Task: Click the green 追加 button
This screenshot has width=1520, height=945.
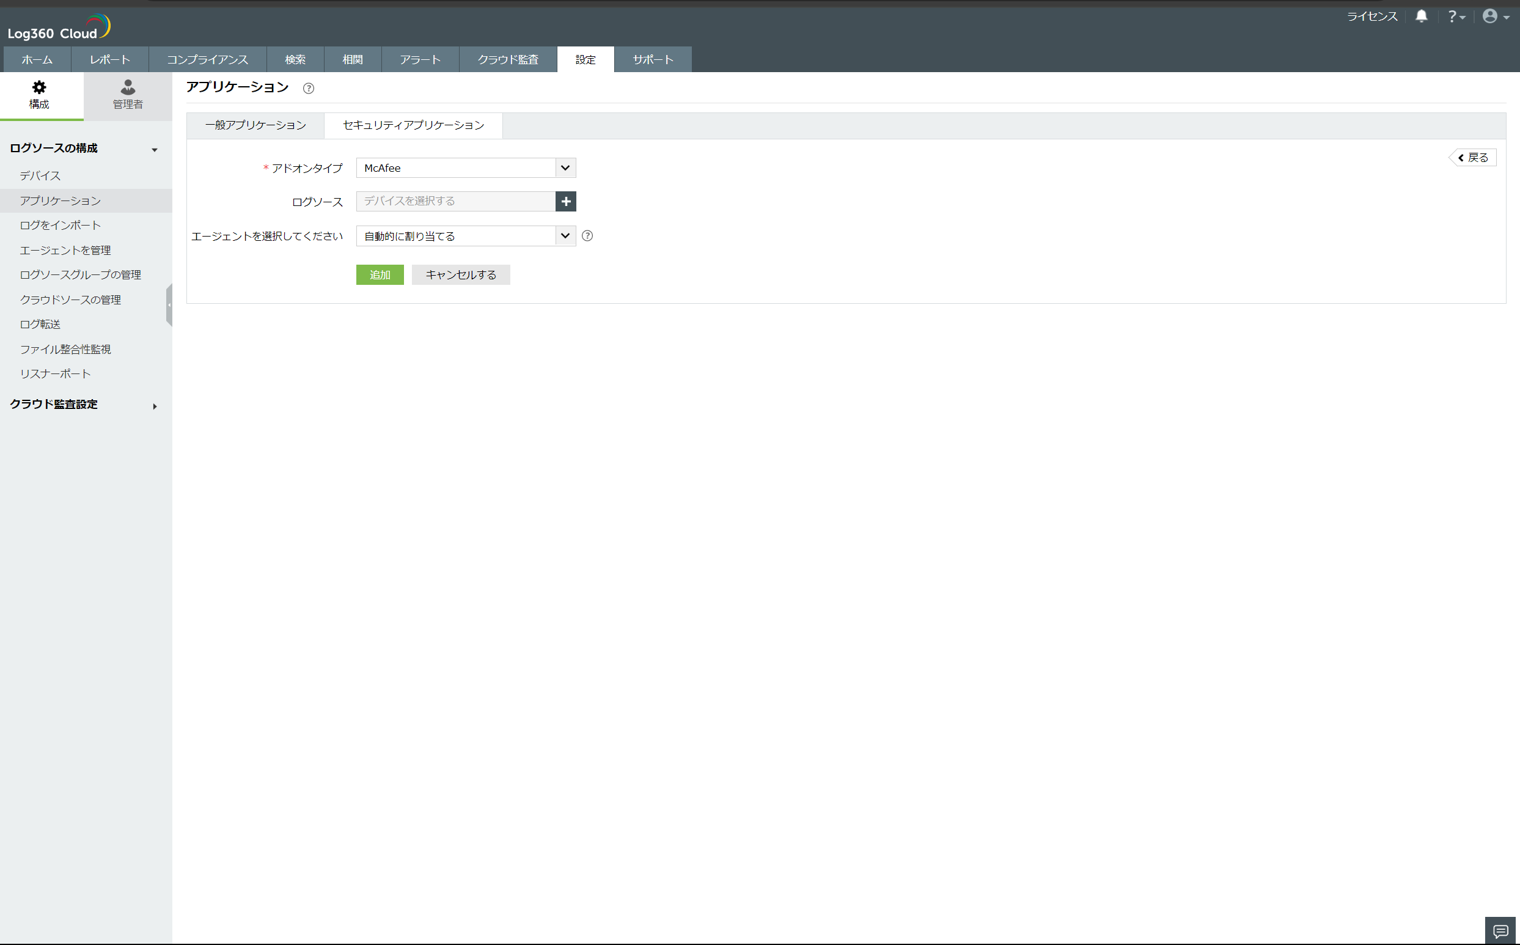Action: point(379,274)
